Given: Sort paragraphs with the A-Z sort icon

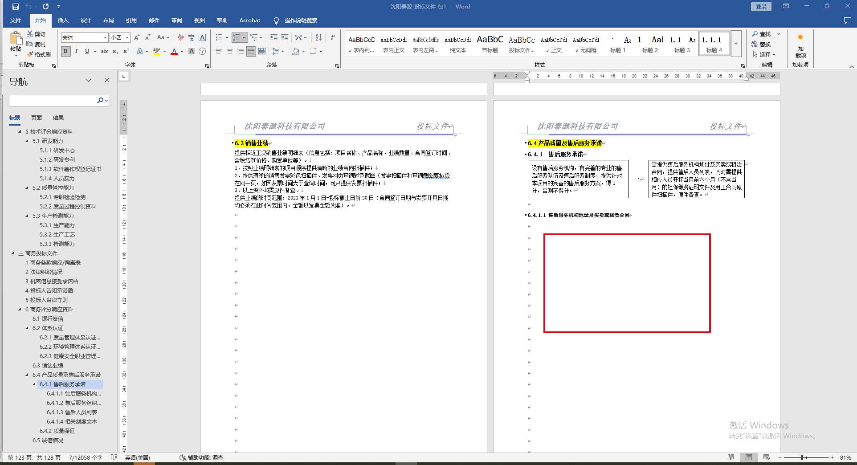Looking at the screenshot, I should 318,37.
